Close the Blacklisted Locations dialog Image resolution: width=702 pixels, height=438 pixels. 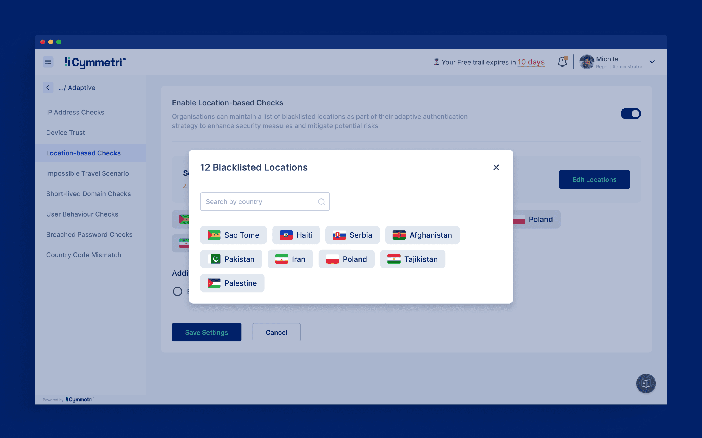pyautogui.click(x=496, y=167)
